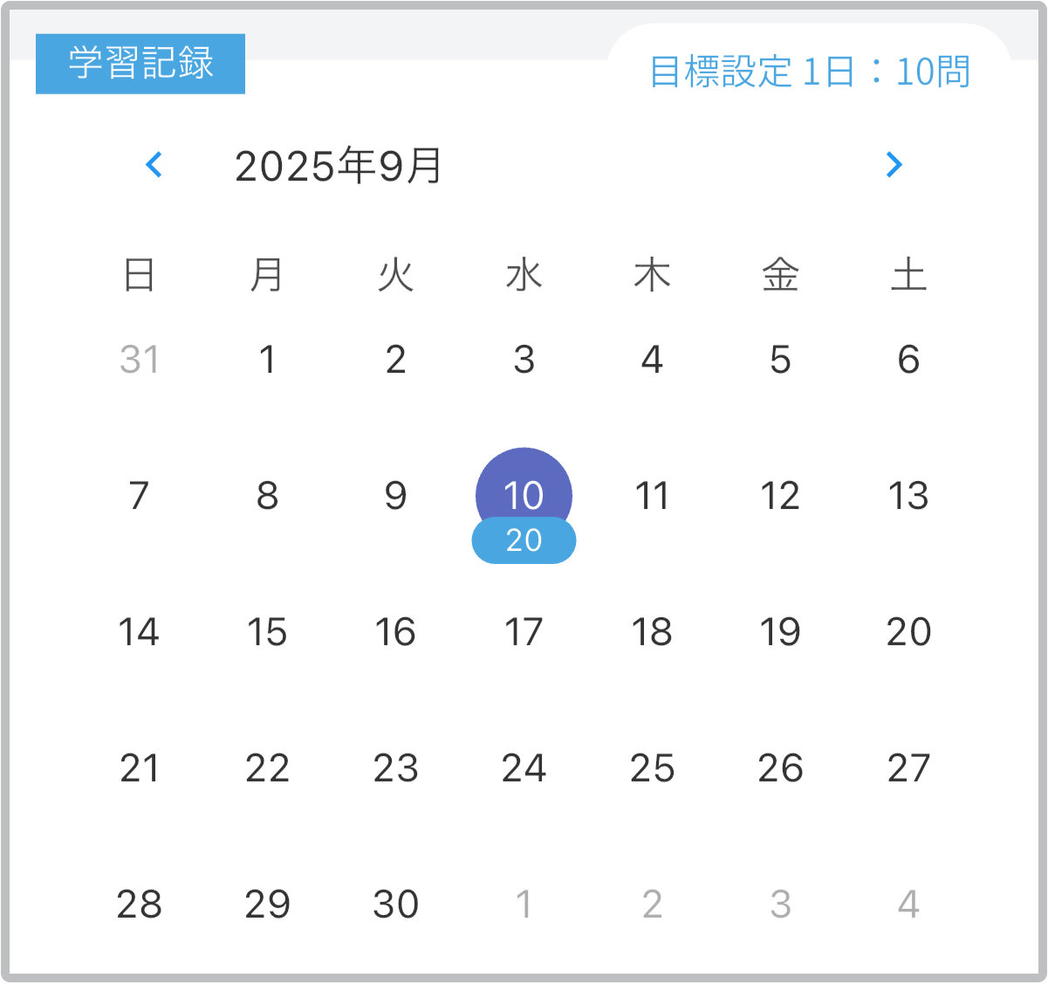Screen dimensions: 1048x984
Task: Select September 6 in Saturday column
Action: 908,360
